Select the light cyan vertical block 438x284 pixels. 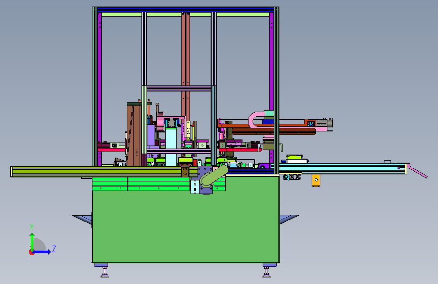click(171, 146)
